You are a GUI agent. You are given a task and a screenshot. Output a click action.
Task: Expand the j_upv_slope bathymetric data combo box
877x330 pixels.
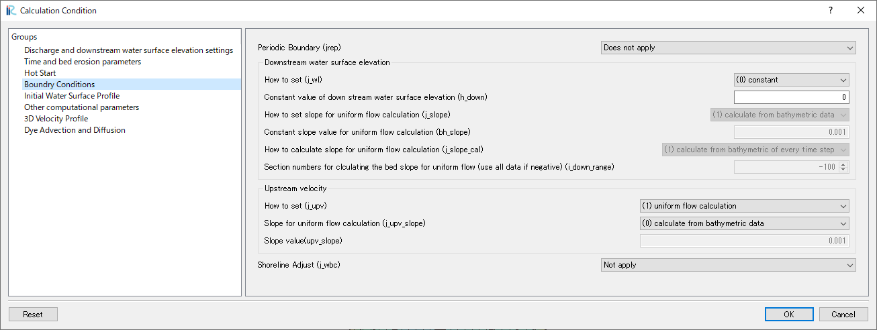744,223
